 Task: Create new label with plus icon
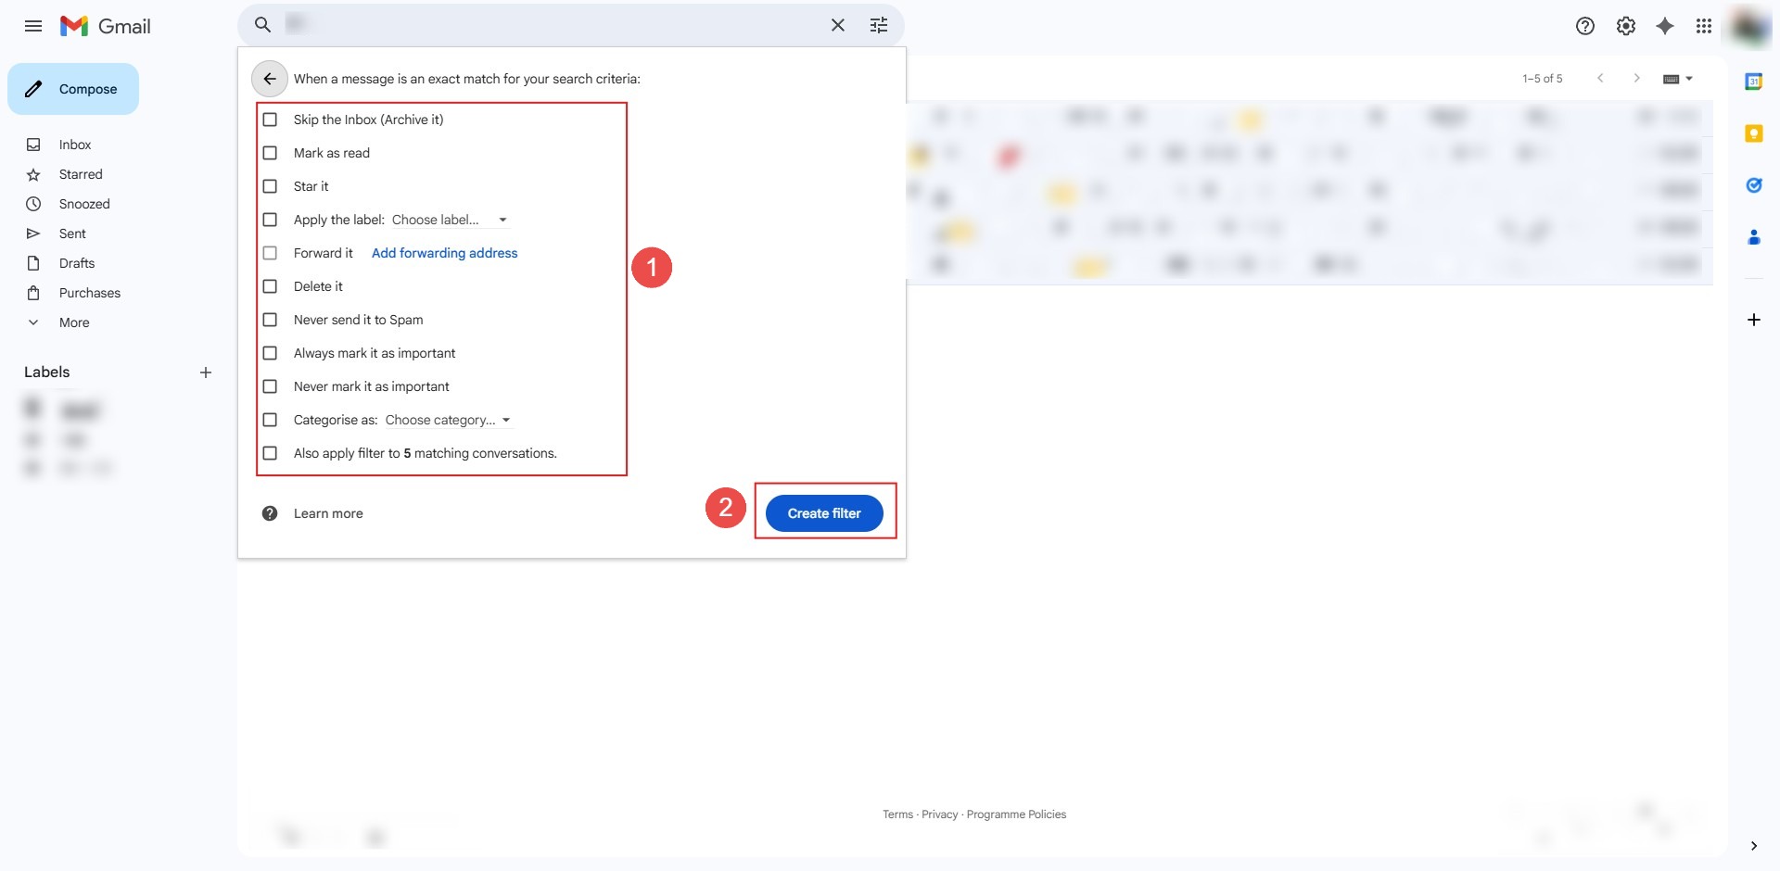pos(206,372)
